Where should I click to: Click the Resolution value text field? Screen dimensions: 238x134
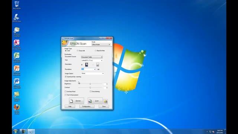click(87, 69)
